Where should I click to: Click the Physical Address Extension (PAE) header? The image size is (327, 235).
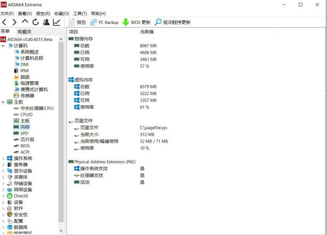(105, 162)
